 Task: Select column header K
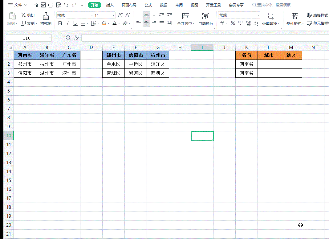point(246,47)
